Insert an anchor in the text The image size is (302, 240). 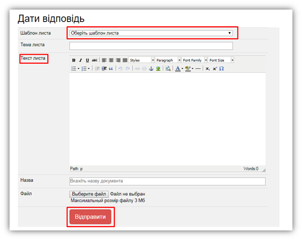pos(151,69)
